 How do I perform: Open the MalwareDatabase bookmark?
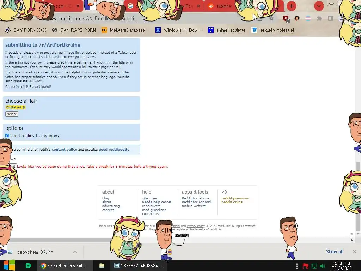126,30
